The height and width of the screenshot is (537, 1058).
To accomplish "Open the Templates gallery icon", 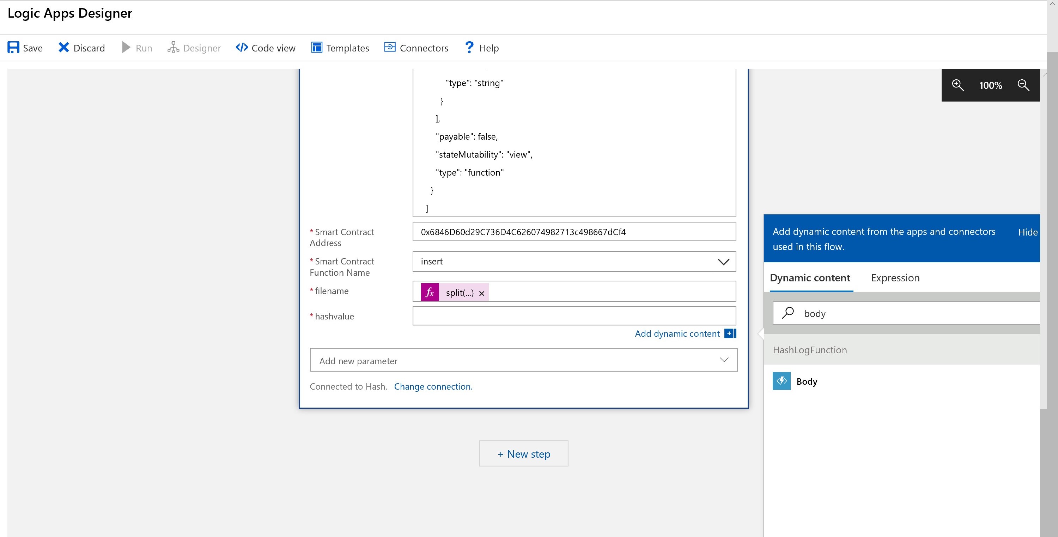I will [317, 48].
